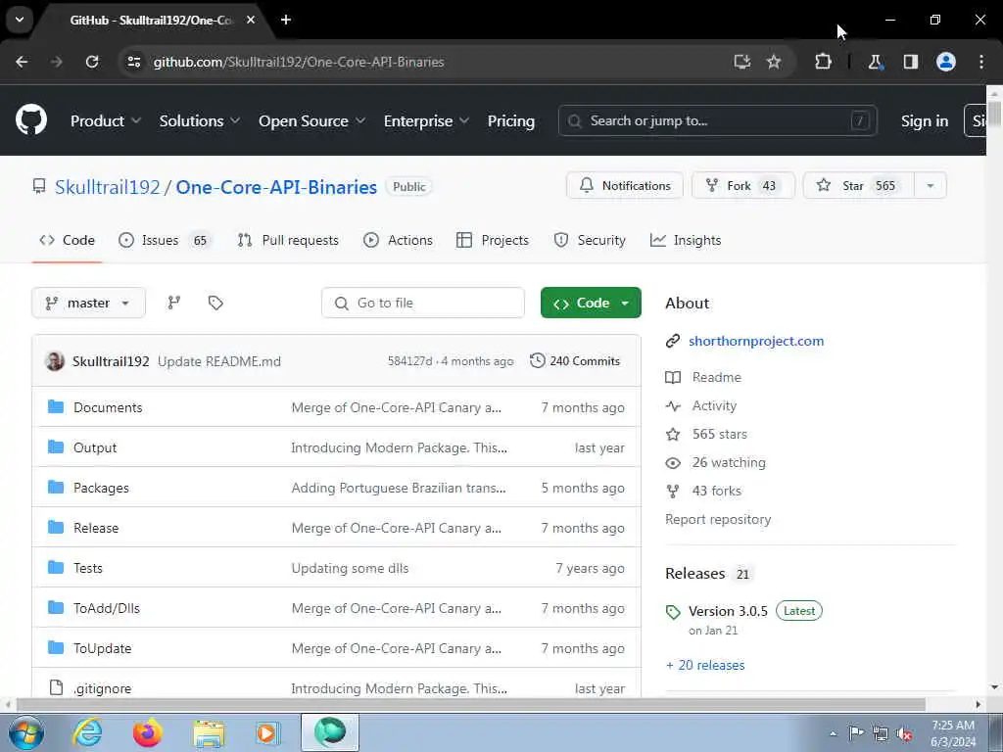Image resolution: width=1003 pixels, height=752 pixels.
Task: Click the Sign in link
Action: coord(925,120)
